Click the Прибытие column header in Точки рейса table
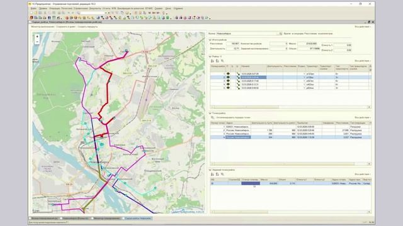Image resolution: width=403 pixels, height=226 pixels. tap(309, 123)
